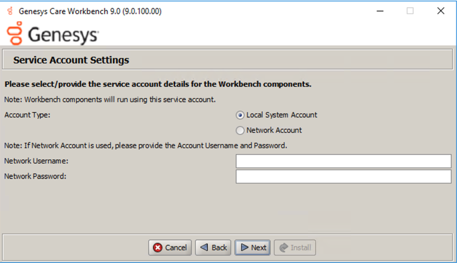Close the installer window
Image resolution: width=457 pixels, height=263 pixels.
[x=440, y=11]
